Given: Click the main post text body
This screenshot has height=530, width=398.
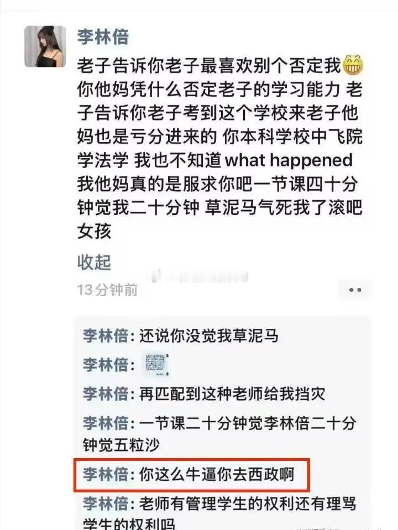Looking at the screenshot, I should [220, 148].
